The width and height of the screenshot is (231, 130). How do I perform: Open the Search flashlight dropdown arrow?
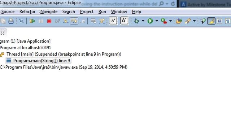tap(194, 21)
